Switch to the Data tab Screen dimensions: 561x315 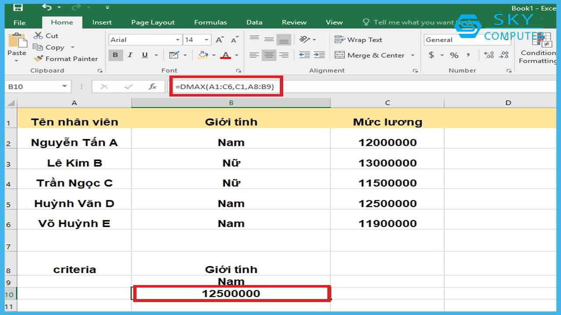254,22
